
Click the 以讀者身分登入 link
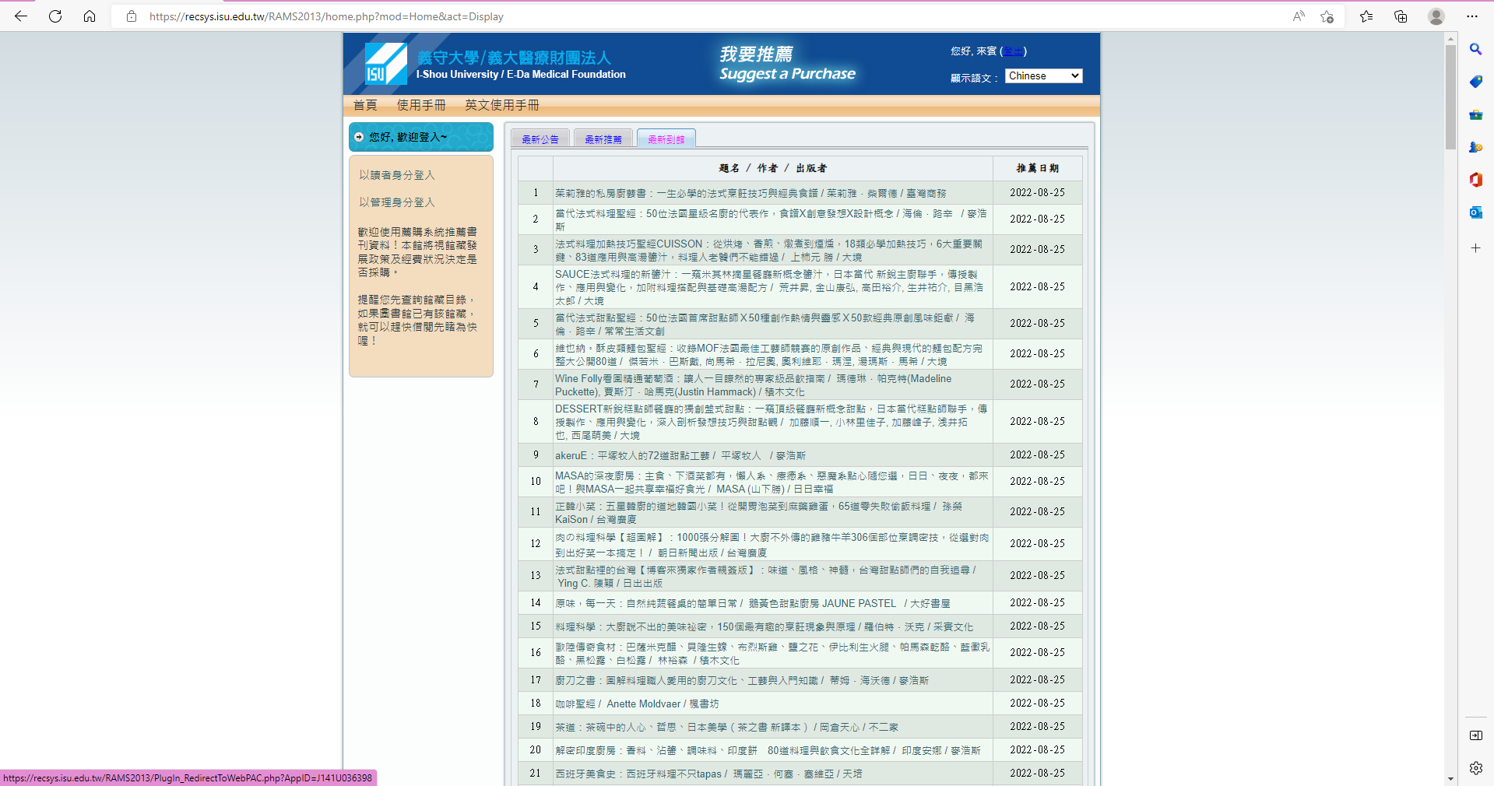(397, 175)
